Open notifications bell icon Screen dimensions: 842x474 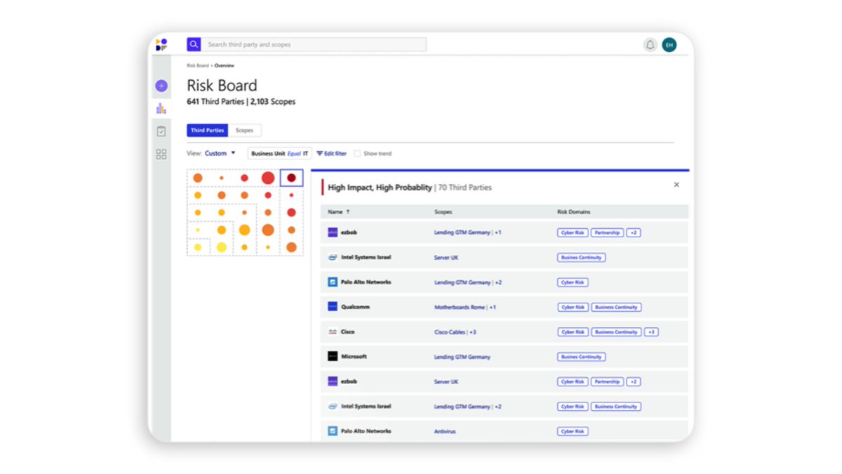coord(650,45)
